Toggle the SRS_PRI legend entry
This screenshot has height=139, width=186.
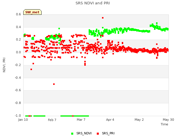106,133
